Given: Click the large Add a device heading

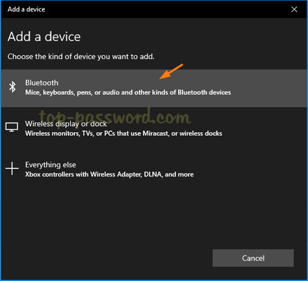Looking at the screenshot, I should (x=44, y=37).
